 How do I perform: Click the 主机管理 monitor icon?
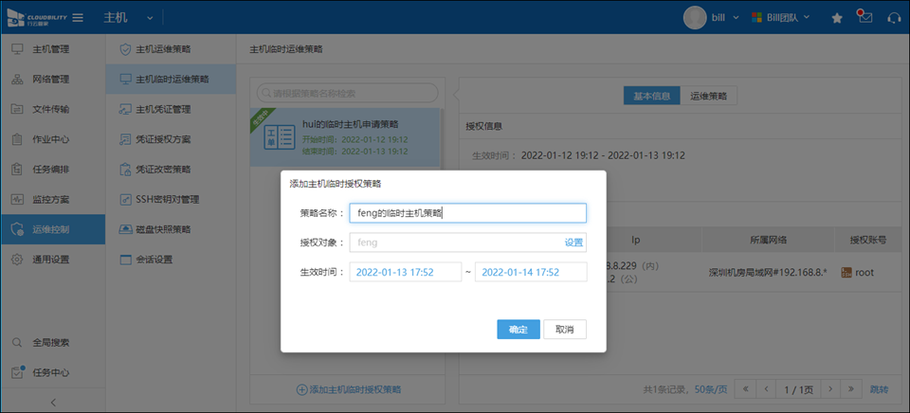(17, 48)
